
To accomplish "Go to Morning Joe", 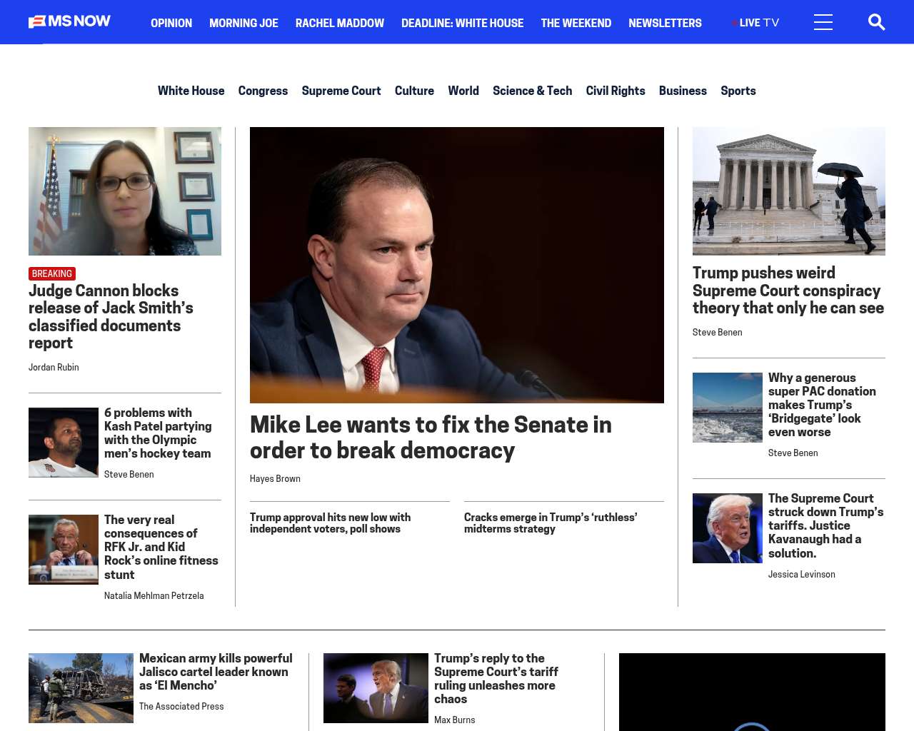I will coord(243,23).
